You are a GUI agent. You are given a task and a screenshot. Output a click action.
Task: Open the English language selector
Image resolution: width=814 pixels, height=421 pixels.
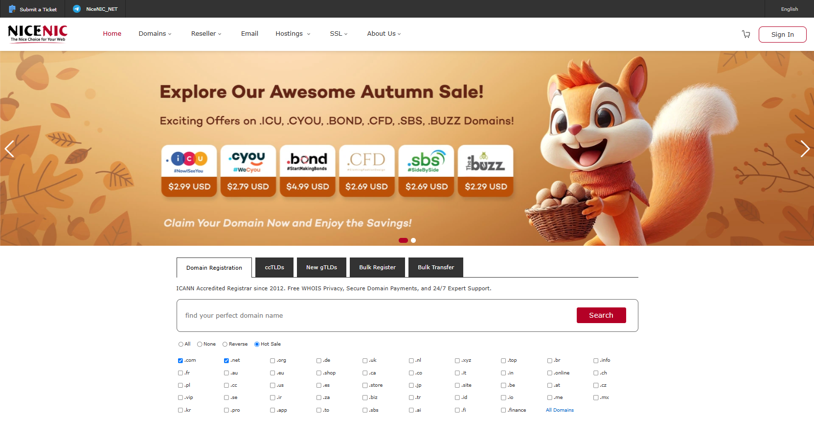pyautogui.click(x=790, y=9)
